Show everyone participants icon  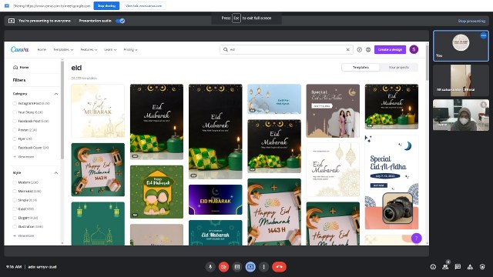[x=445, y=267]
